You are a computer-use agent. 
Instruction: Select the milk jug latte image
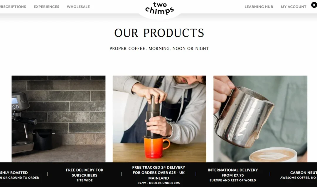coord(260,119)
